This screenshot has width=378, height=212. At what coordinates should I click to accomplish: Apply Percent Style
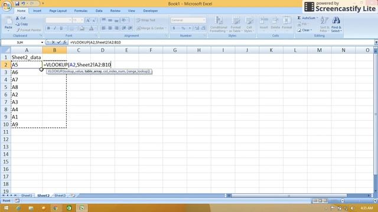point(183,28)
